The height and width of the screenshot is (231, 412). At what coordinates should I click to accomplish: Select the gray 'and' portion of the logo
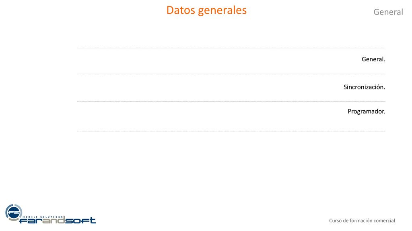[53, 220]
